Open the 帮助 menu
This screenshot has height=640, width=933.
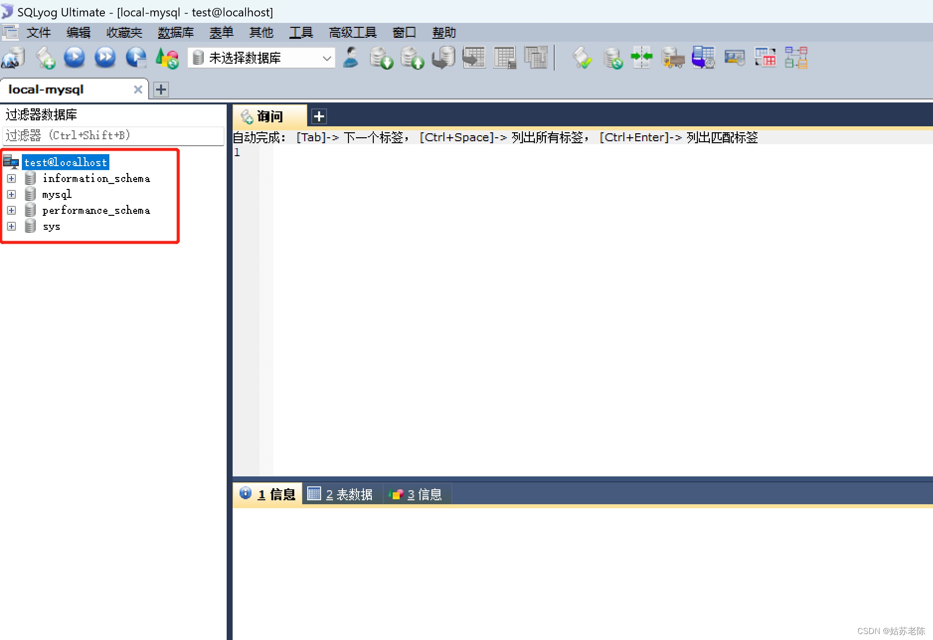pos(444,33)
